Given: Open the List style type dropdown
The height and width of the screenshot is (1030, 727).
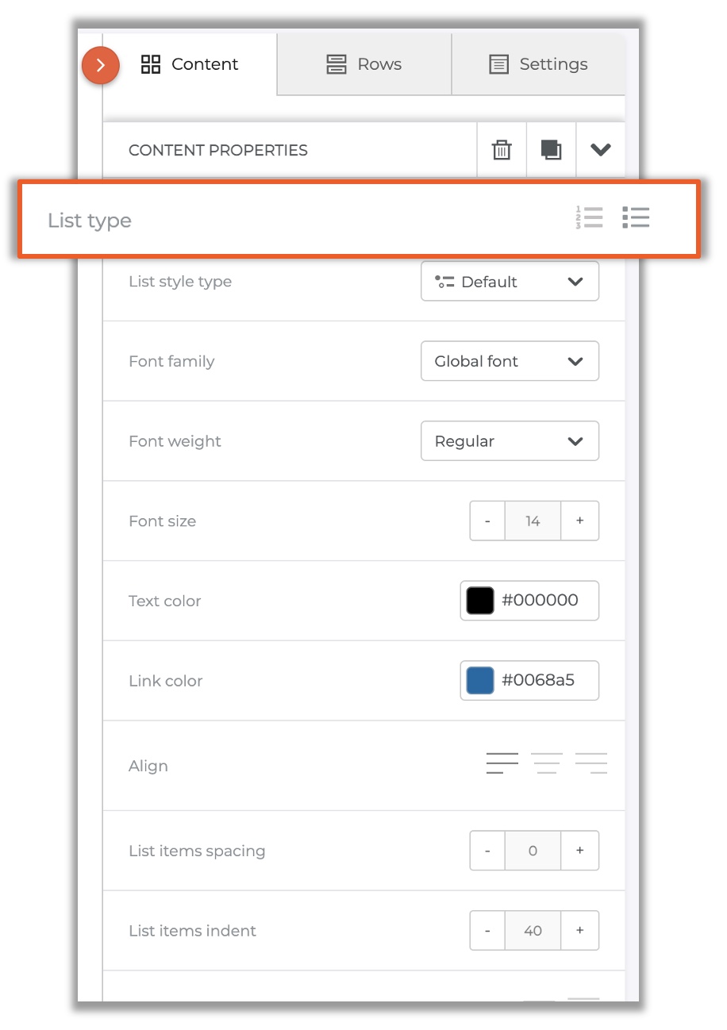Looking at the screenshot, I should click(510, 282).
